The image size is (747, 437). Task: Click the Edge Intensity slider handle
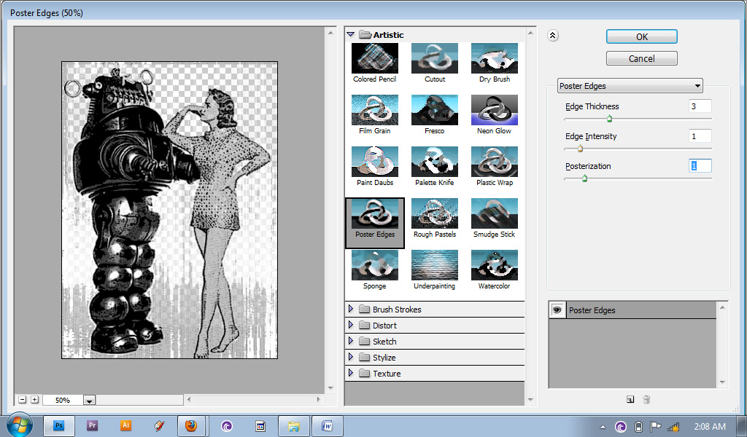(x=580, y=149)
